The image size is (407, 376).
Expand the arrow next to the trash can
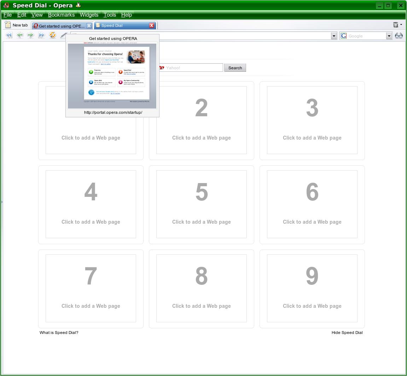click(401, 24)
